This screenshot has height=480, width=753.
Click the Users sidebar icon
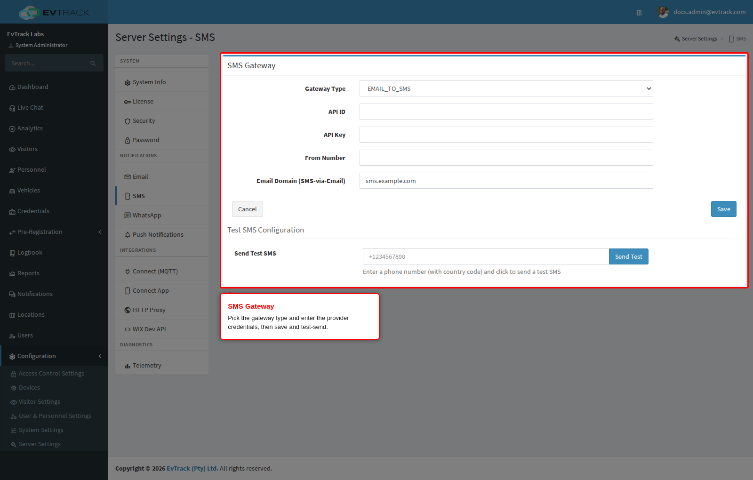point(12,336)
